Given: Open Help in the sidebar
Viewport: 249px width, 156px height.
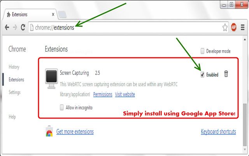Looking at the screenshot, I should 12,117.
